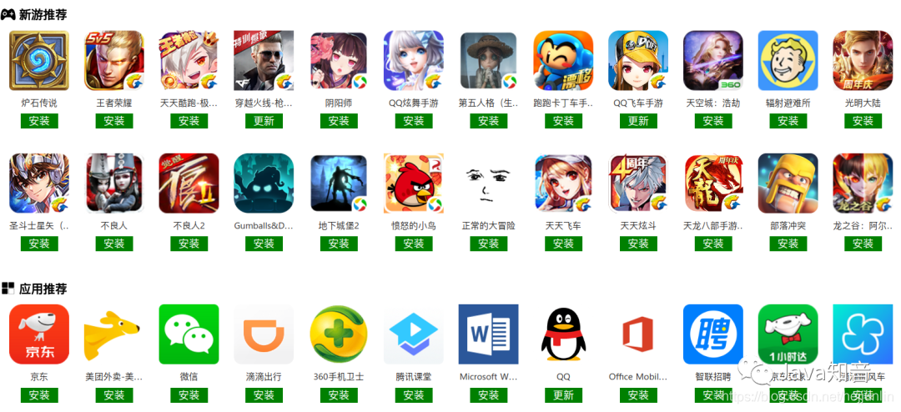Open the 愤怒的小鸟 Angry Birds icon

coord(413,183)
